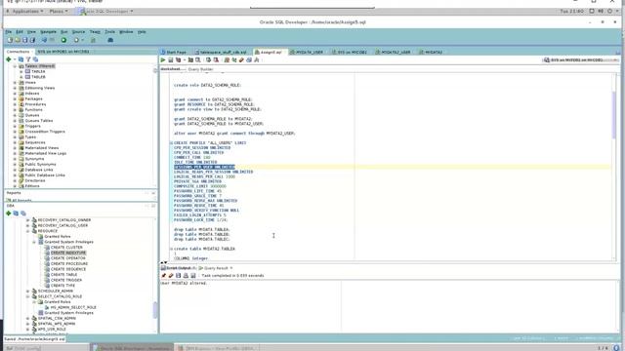The width and height of the screenshot is (625, 351).
Task: Click the Commit icon in worksheet toolbar
Action: click(208, 60)
